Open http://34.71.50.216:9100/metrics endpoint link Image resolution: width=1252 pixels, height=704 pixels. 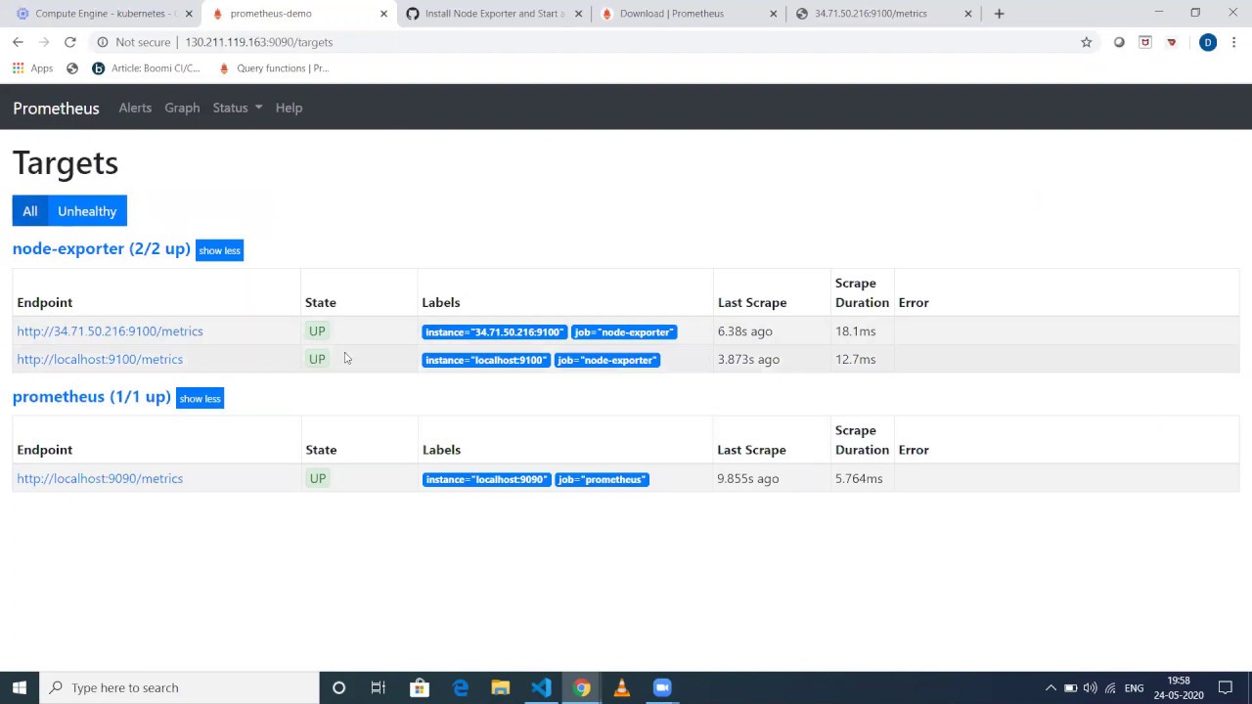[110, 331]
